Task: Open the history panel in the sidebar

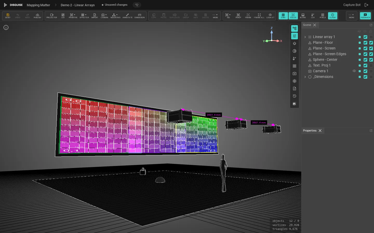Action: pyautogui.click(x=295, y=96)
